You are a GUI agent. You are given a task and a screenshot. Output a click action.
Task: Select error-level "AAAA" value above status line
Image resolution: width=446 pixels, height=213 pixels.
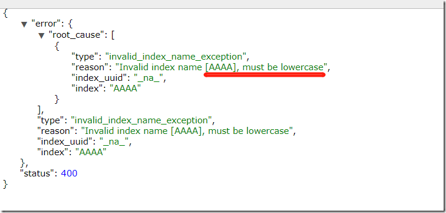(91, 152)
